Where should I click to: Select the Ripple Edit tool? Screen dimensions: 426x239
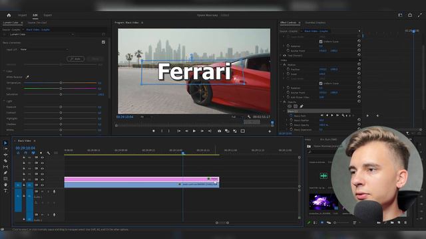(5, 155)
